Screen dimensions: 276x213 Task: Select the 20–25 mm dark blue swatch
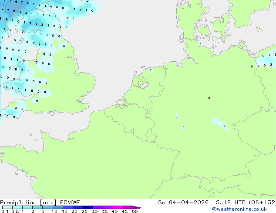pyautogui.click(x=77, y=207)
